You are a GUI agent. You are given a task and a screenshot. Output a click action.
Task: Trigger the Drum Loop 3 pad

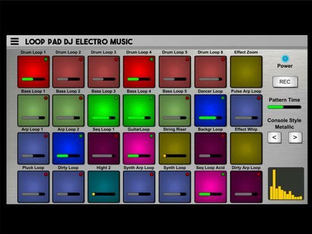point(103,72)
